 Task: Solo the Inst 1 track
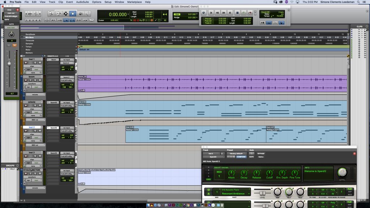click(x=35, y=63)
